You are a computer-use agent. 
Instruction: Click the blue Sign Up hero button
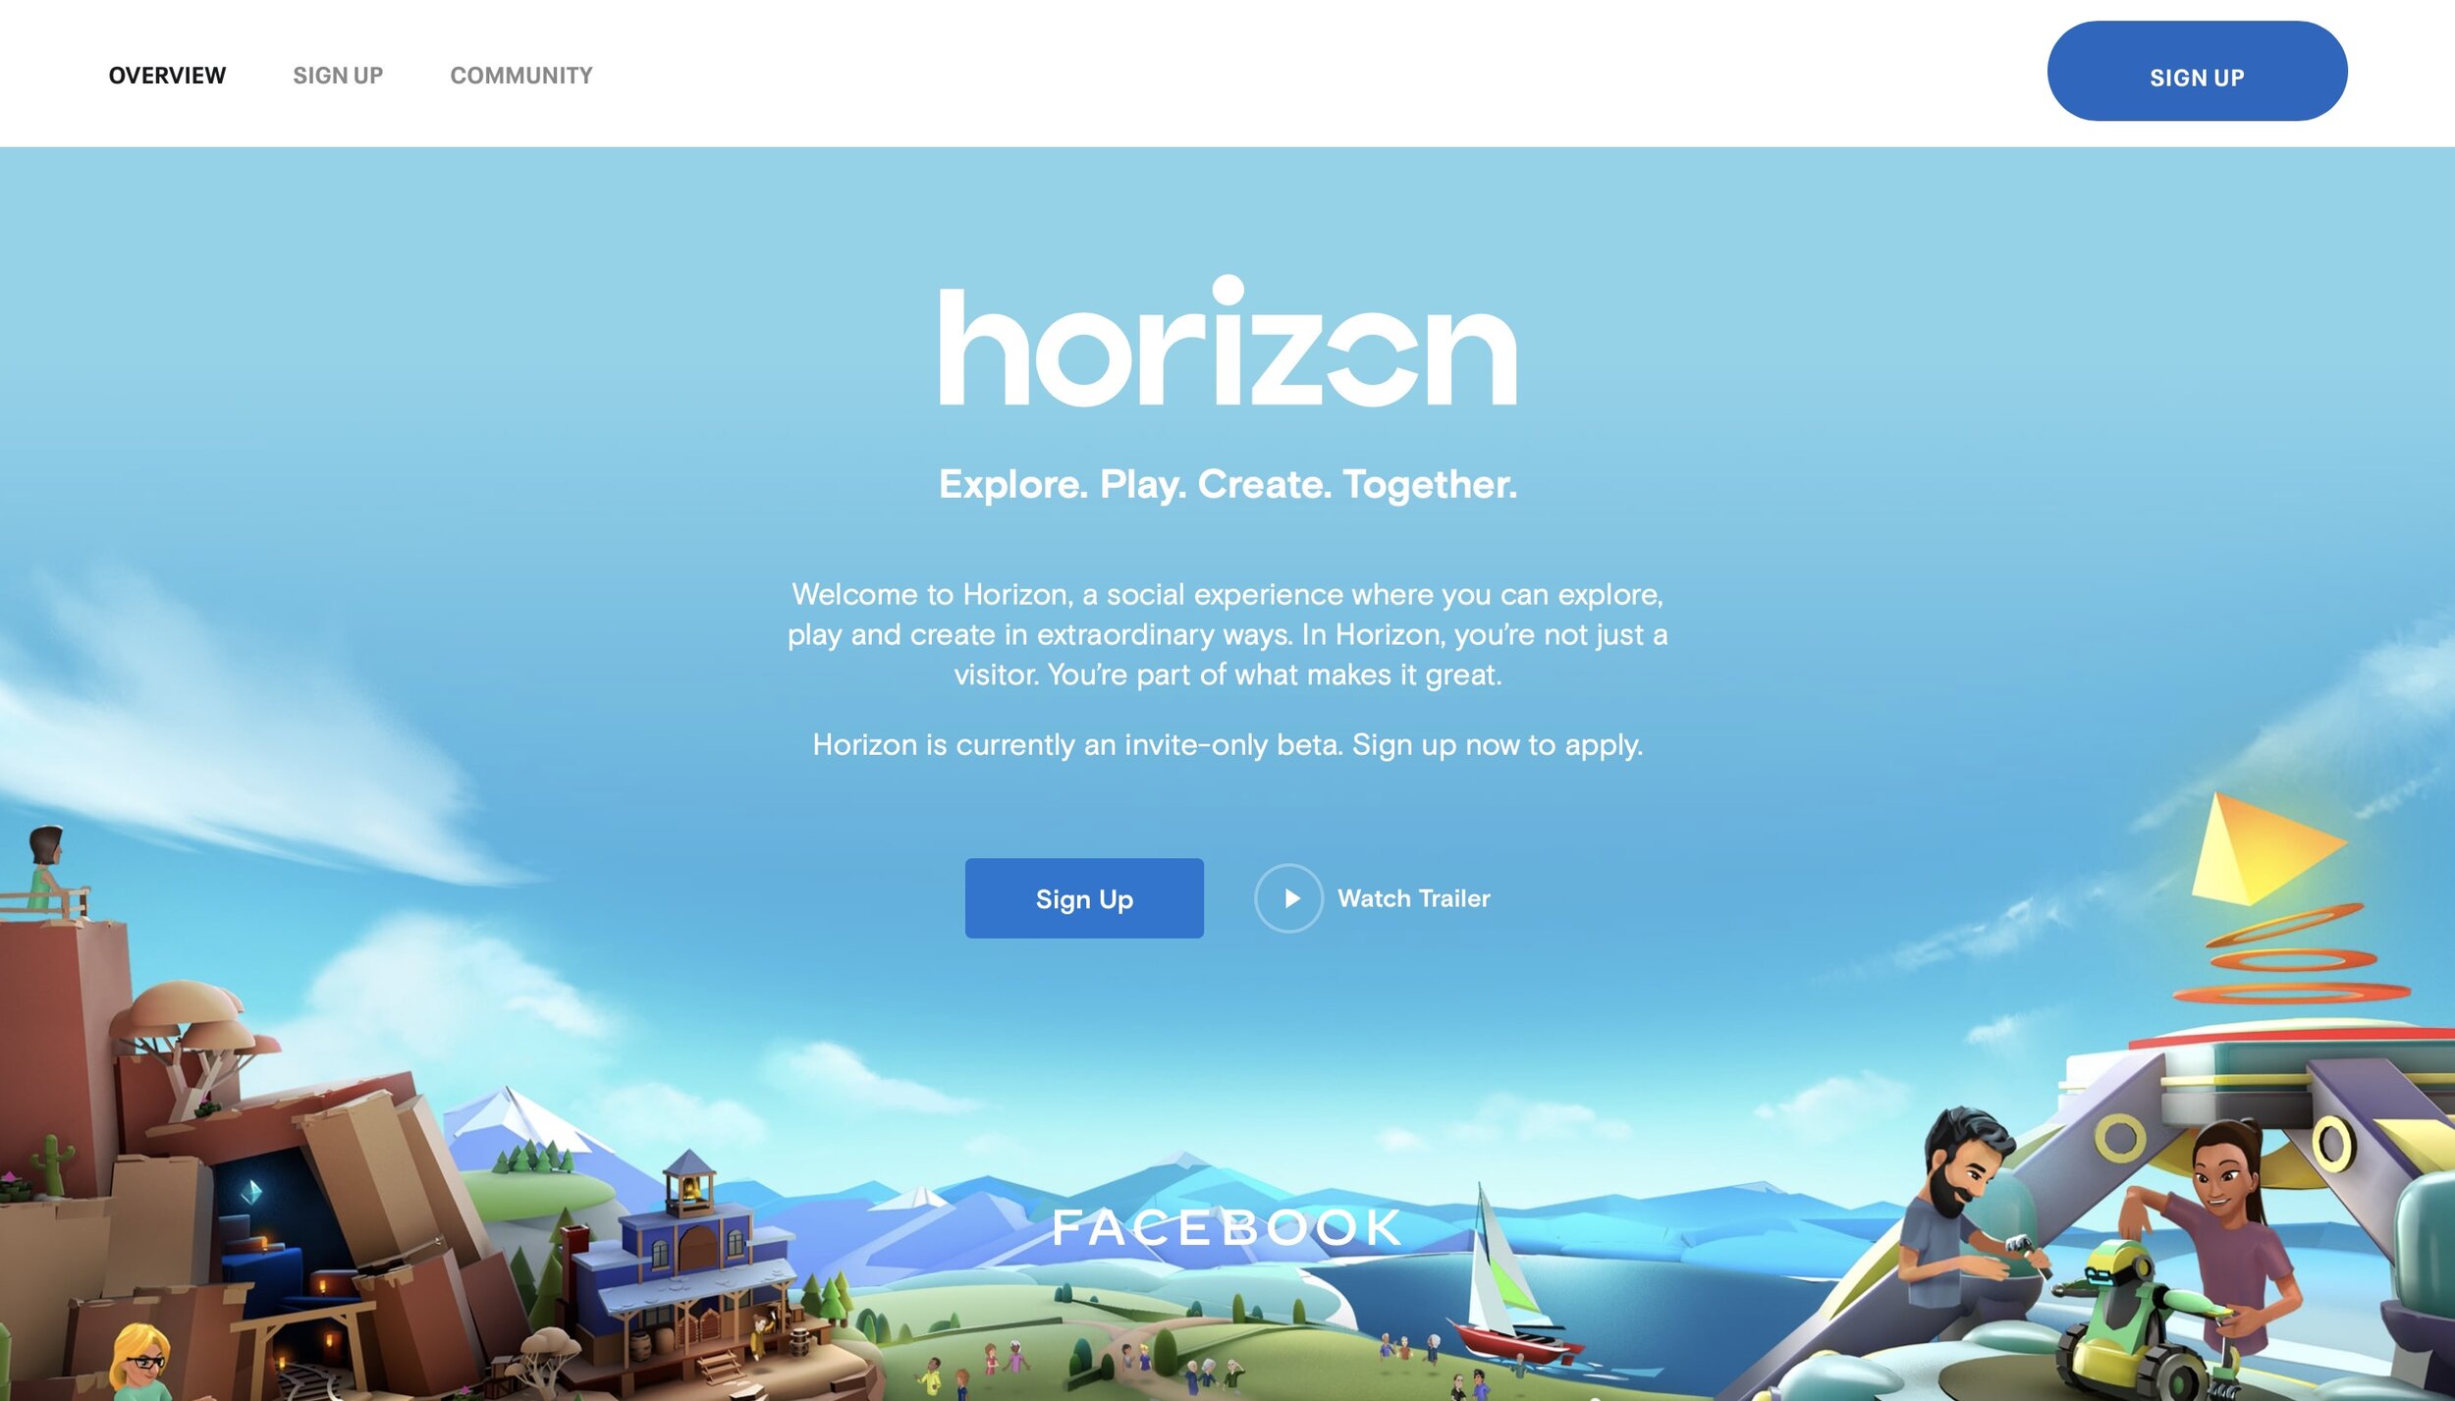(x=1084, y=898)
